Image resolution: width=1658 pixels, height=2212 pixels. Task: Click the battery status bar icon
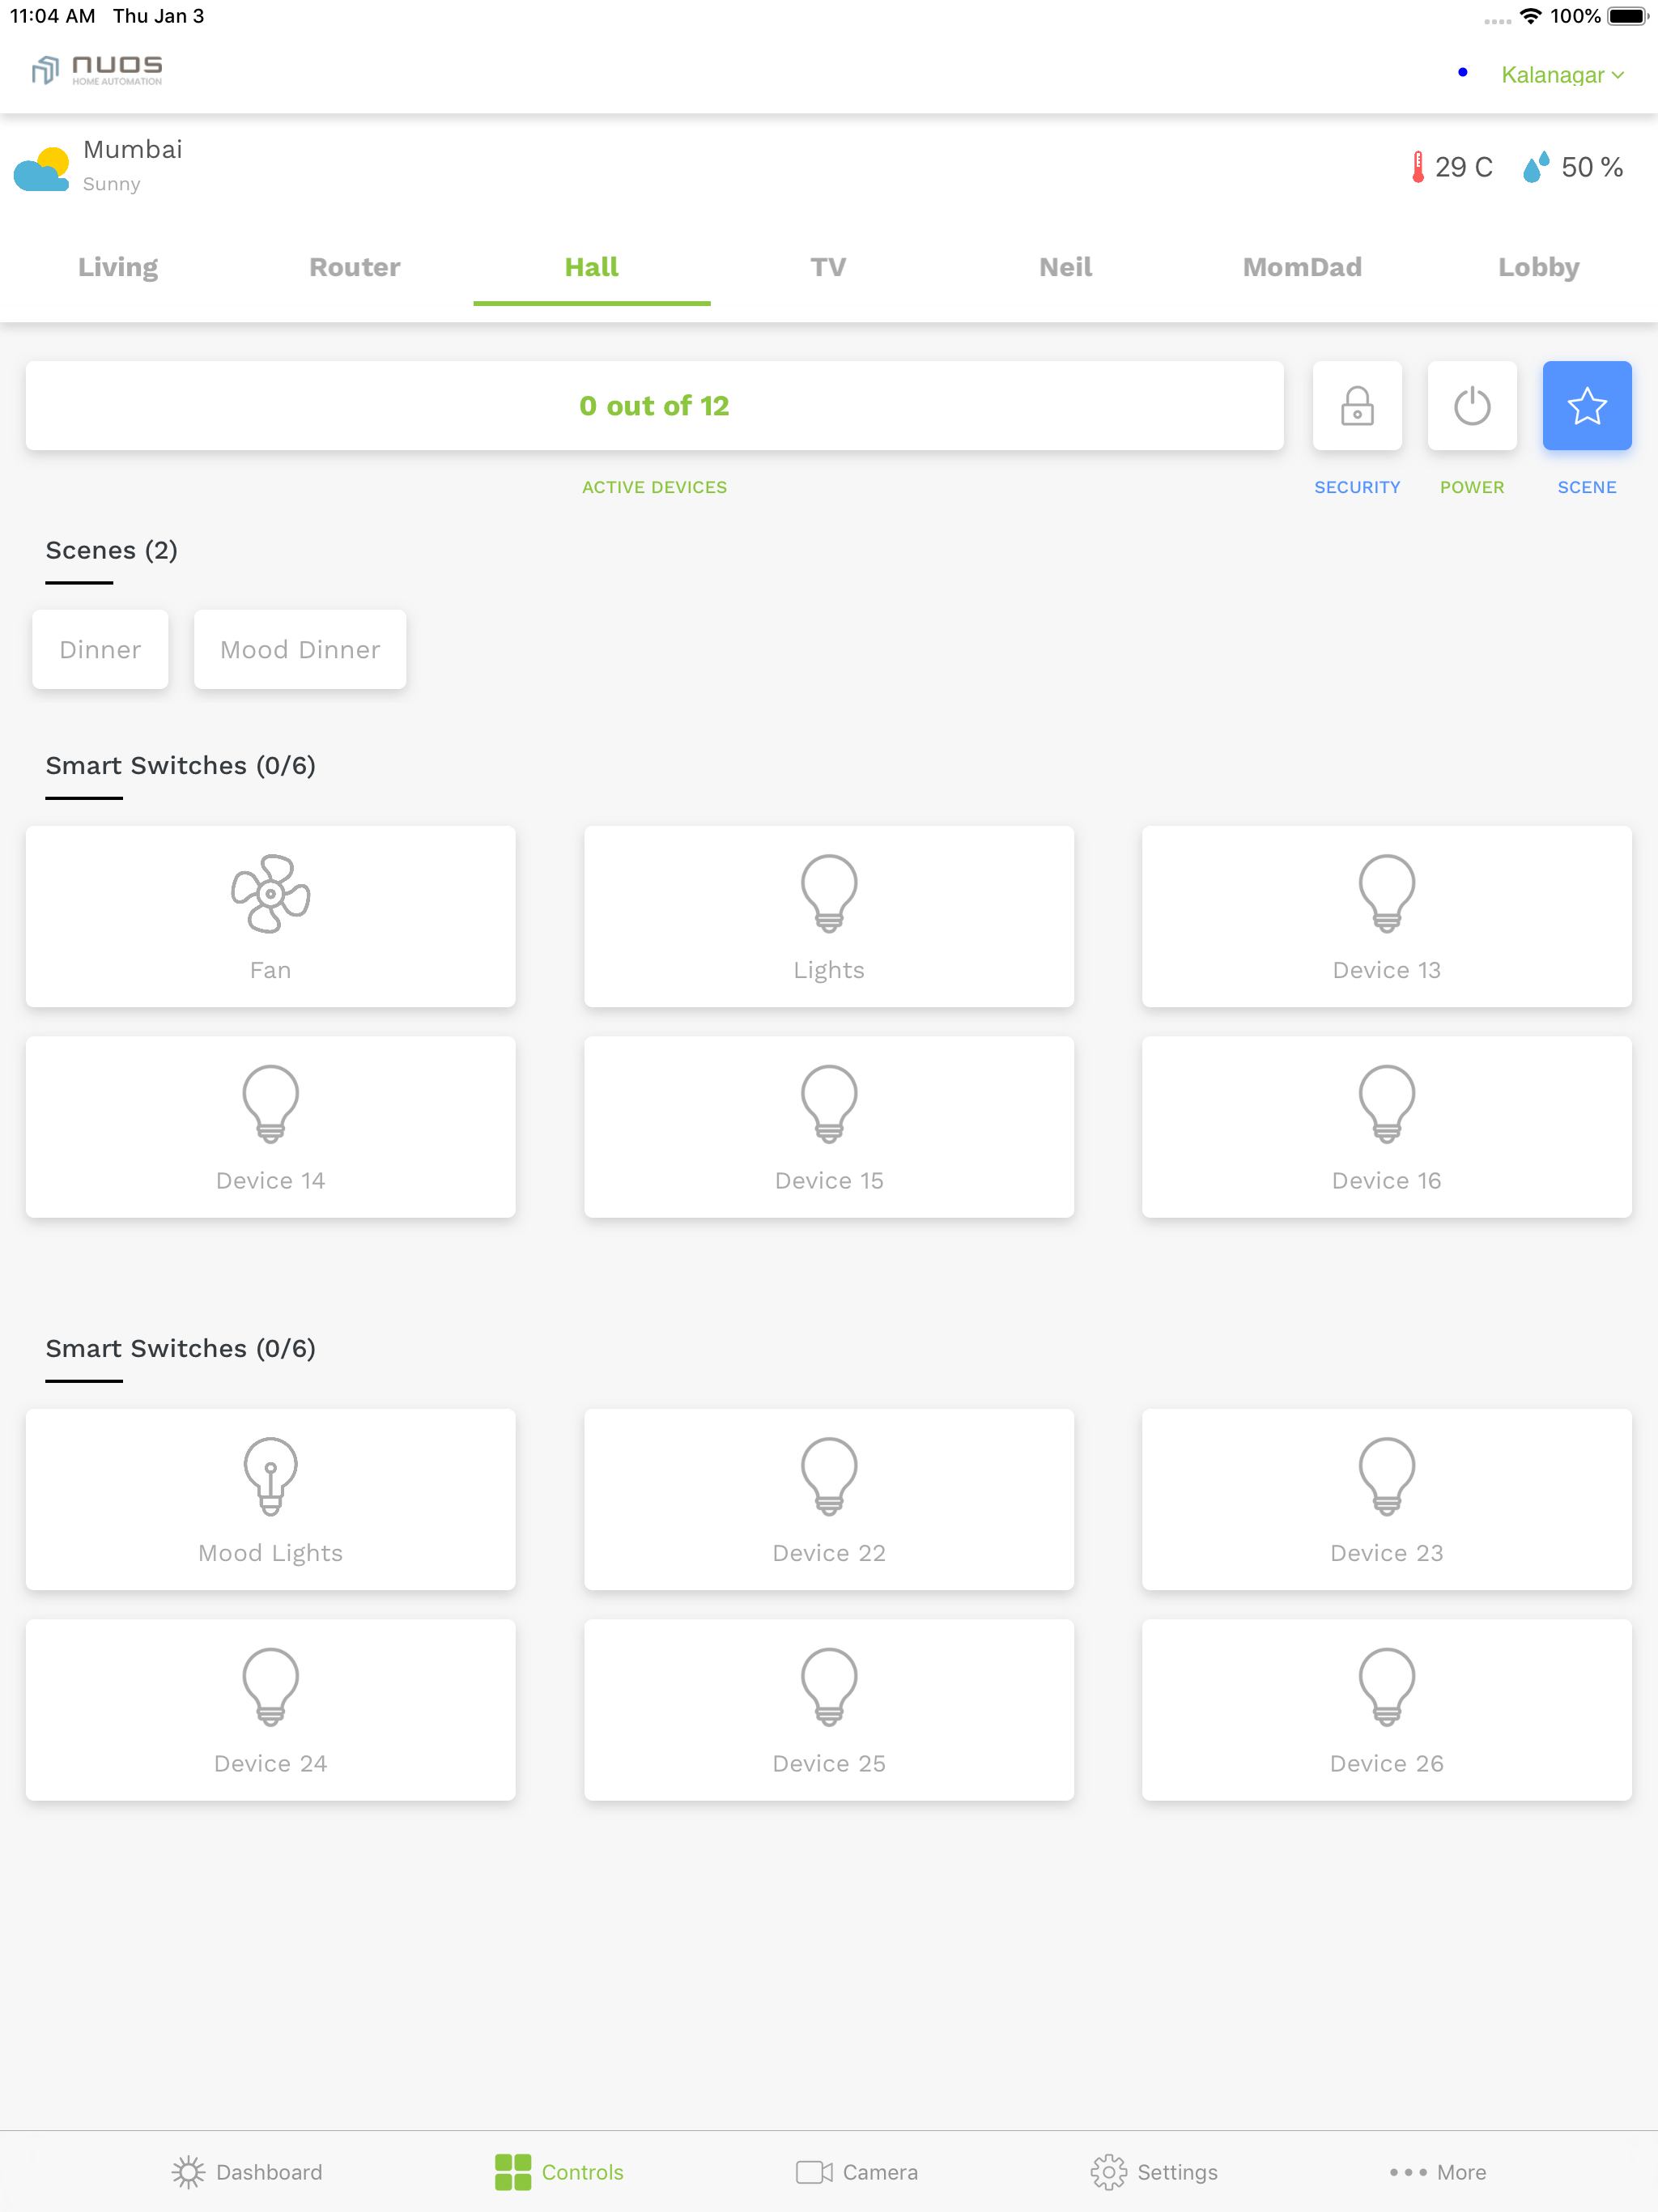pyautogui.click(x=1627, y=16)
